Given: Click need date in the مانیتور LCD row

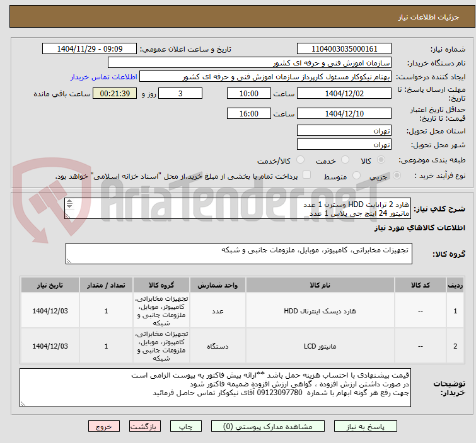Looking at the screenshot, I should (50, 346).
